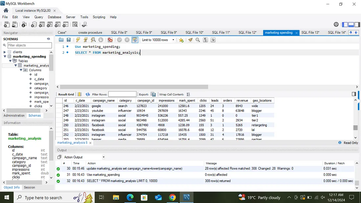The width and height of the screenshot is (361, 203).
Task: Click the find magnifier icon in editor
Action: coord(198,40)
